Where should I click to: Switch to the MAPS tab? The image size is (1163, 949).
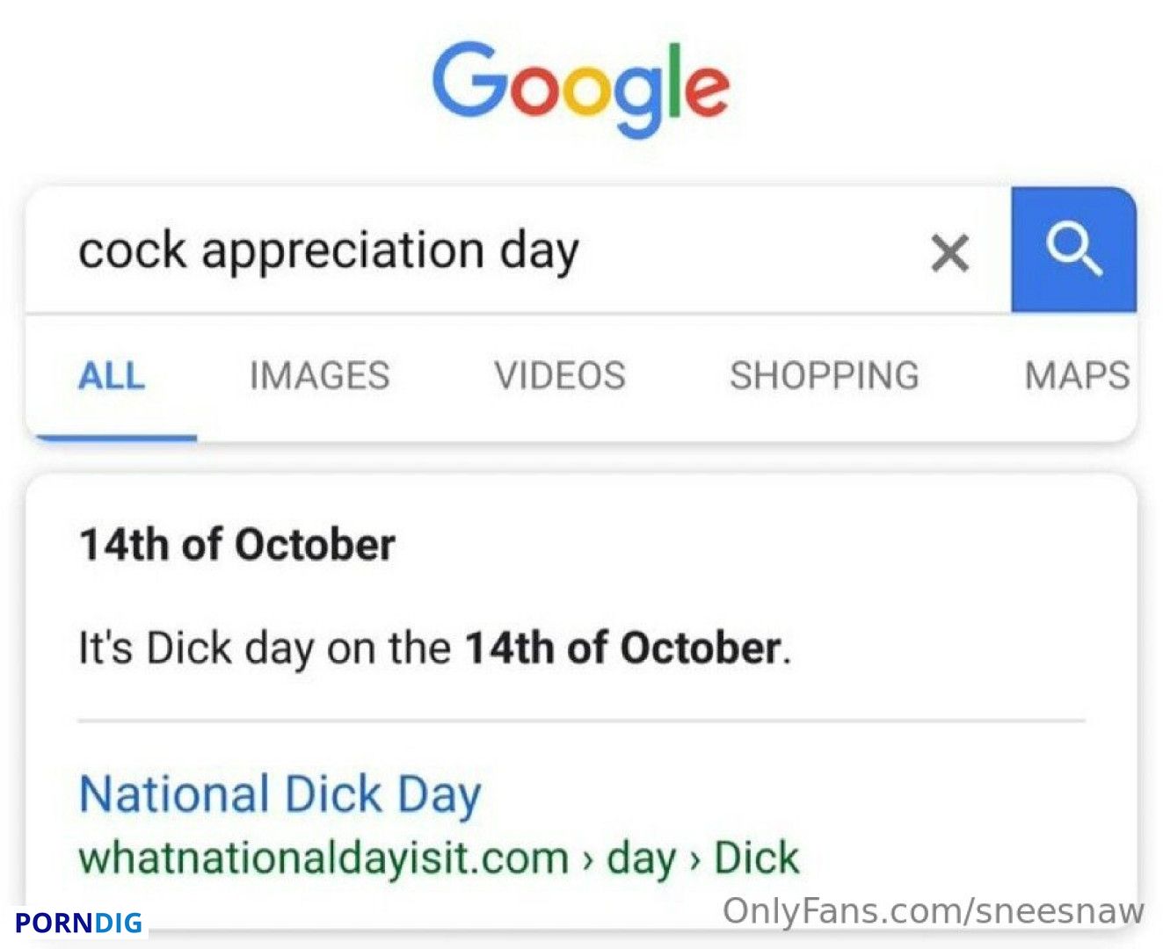[x=1077, y=376]
